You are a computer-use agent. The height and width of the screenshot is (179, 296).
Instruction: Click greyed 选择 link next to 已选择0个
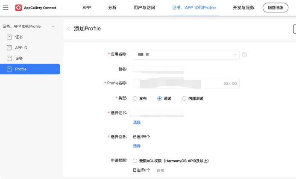click(160, 170)
